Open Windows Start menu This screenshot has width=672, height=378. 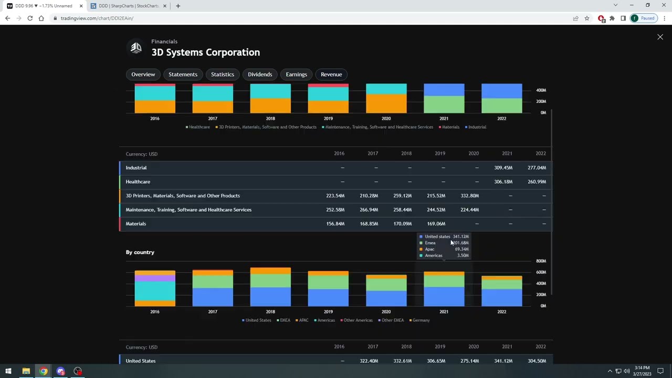coord(8,371)
